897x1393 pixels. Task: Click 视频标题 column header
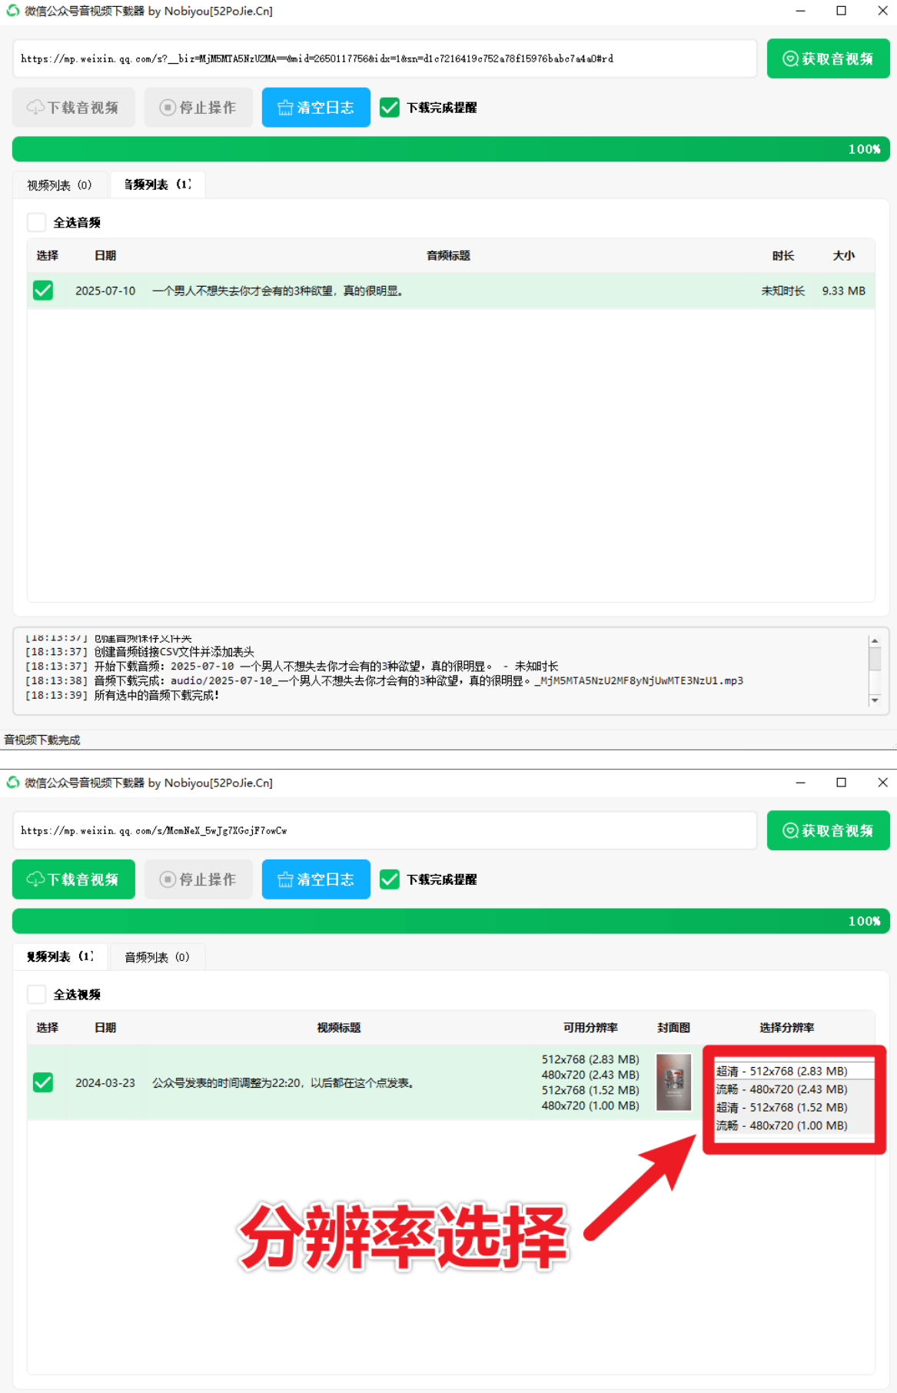pos(339,1027)
